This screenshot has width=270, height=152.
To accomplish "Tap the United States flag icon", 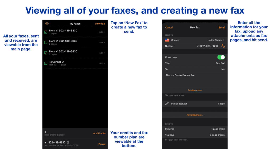I will 167,40.
